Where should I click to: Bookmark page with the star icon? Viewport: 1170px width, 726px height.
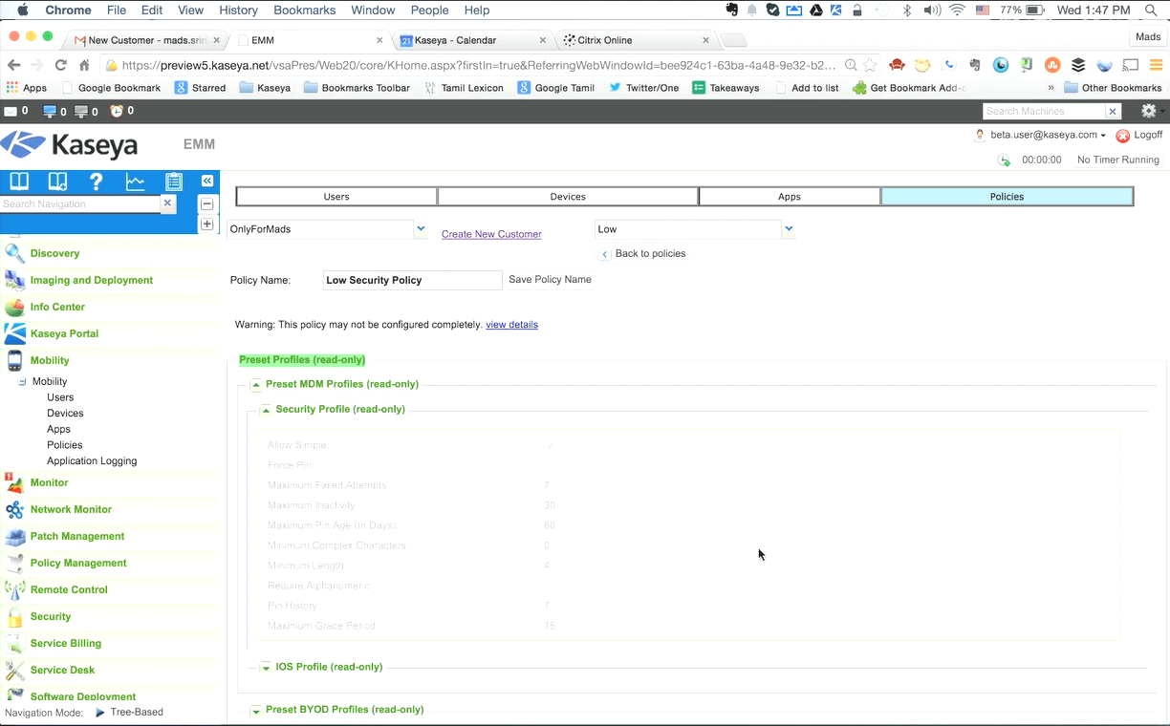(870, 65)
